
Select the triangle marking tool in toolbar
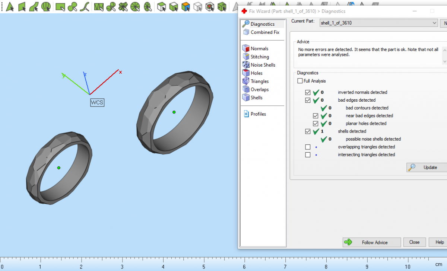(x=10, y=6)
